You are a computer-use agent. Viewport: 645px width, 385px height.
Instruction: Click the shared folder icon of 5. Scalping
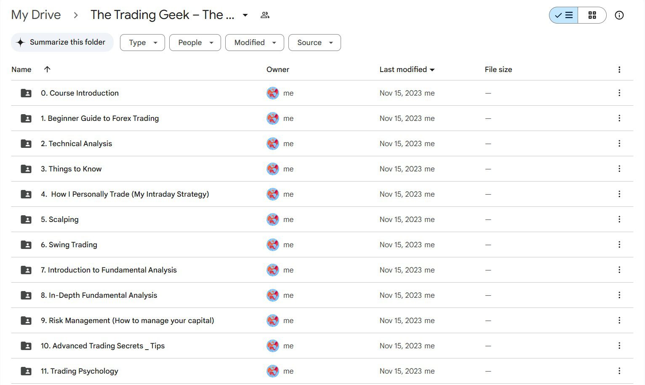(x=26, y=219)
